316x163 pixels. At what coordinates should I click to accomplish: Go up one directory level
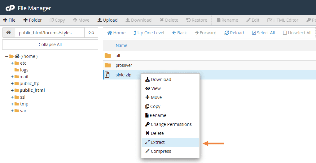[x=149, y=33]
